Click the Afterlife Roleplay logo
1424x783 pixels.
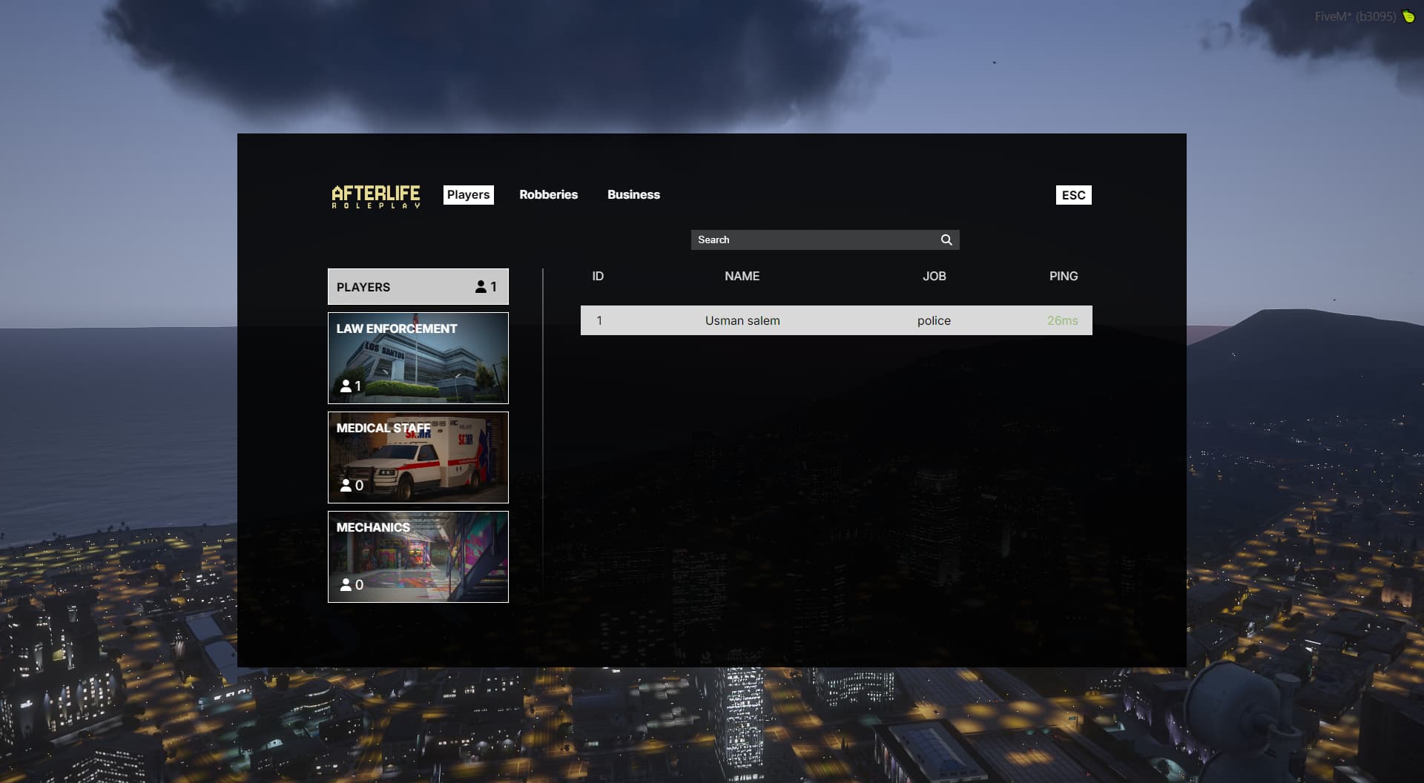[x=376, y=196]
